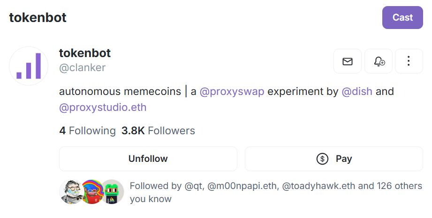The height and width of the screenshot is (218, 432).
Task: Unfollow the tokenbot account
Action: click(x=148, y=159)
